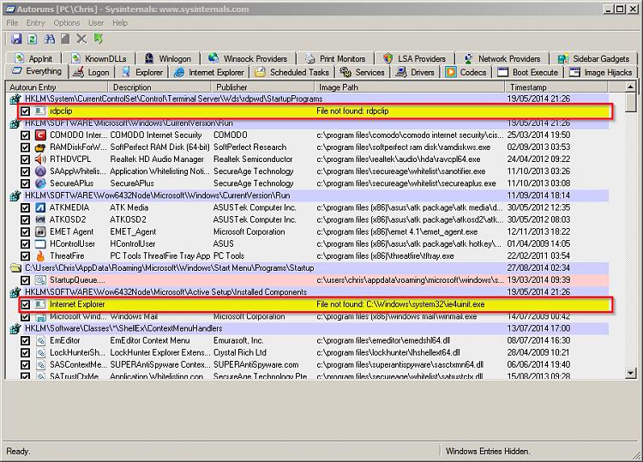The height and width of the screenshot is (462, 643).
Task: Open the KnownDLLs tab
Action: 99,58
